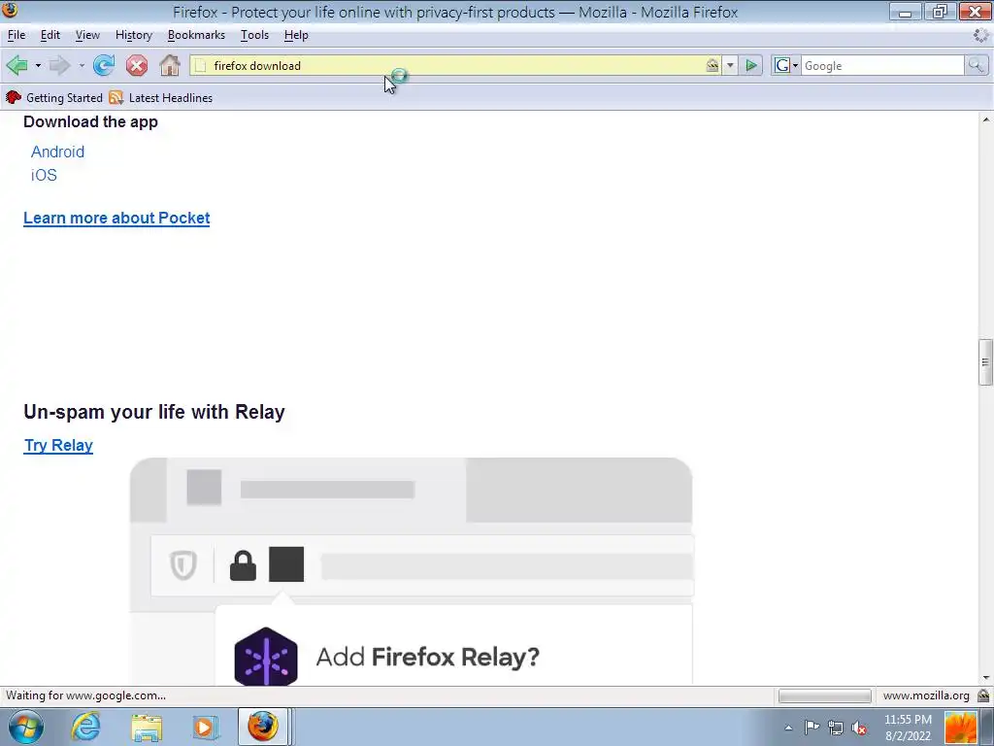Open Windows Media Player on taskbar

point(204,727)
